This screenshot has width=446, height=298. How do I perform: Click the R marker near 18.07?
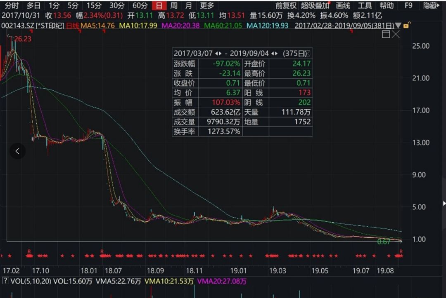102,251
